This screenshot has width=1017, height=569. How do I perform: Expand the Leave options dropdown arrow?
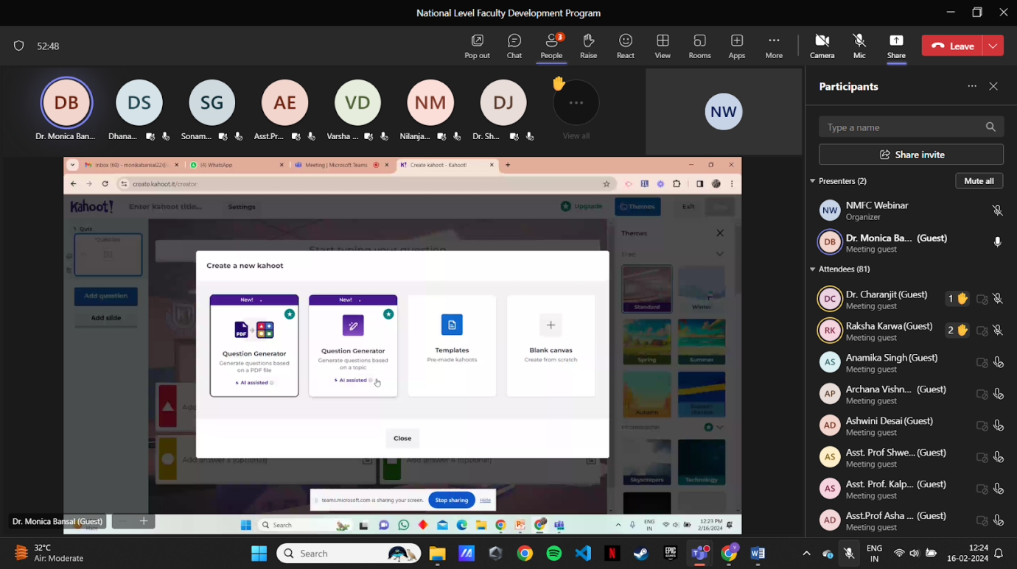pyautogui.click(x=993, y=46)
